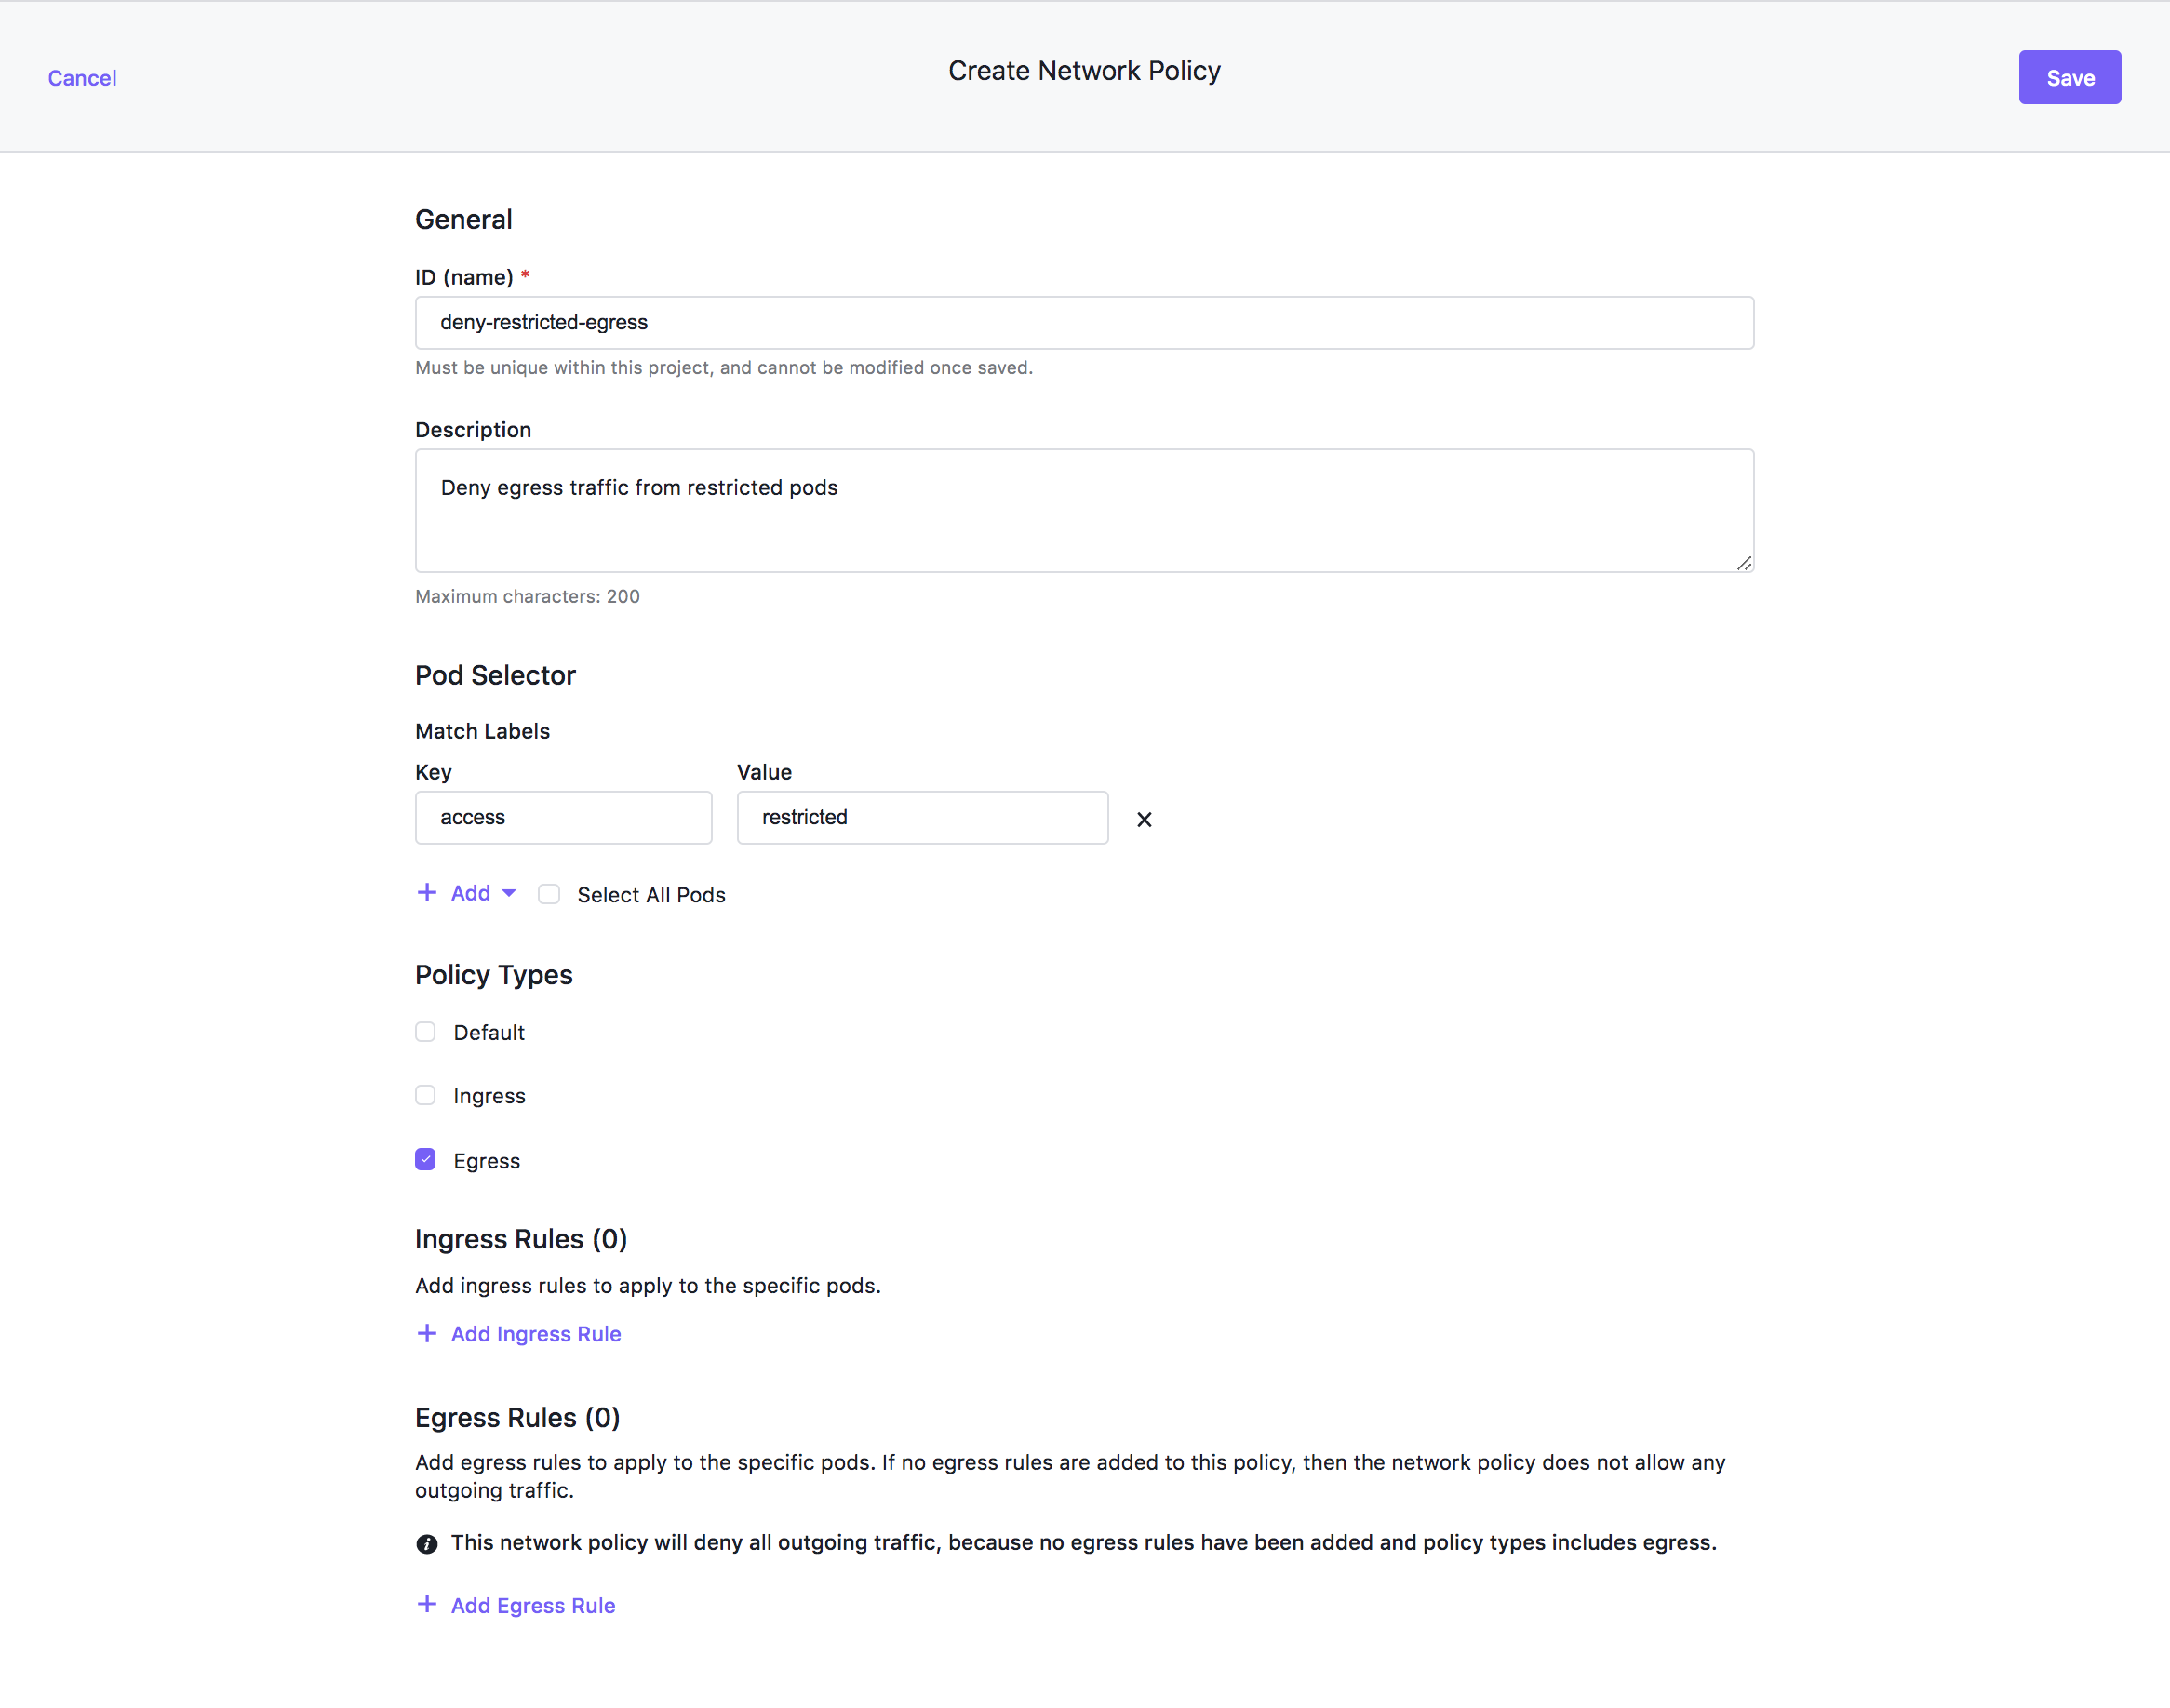Remove the access/restricted label row

click(x=1144, y=819)
